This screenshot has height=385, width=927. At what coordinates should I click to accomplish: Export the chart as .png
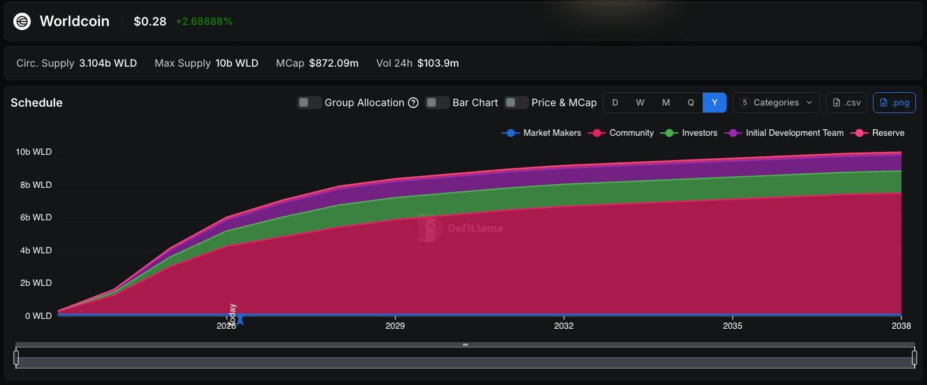click(894, 103)
